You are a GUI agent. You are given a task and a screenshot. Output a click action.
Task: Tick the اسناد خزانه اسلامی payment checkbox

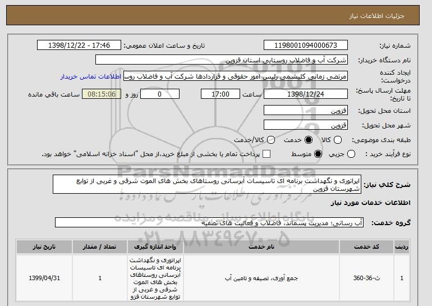pos(266,154)
